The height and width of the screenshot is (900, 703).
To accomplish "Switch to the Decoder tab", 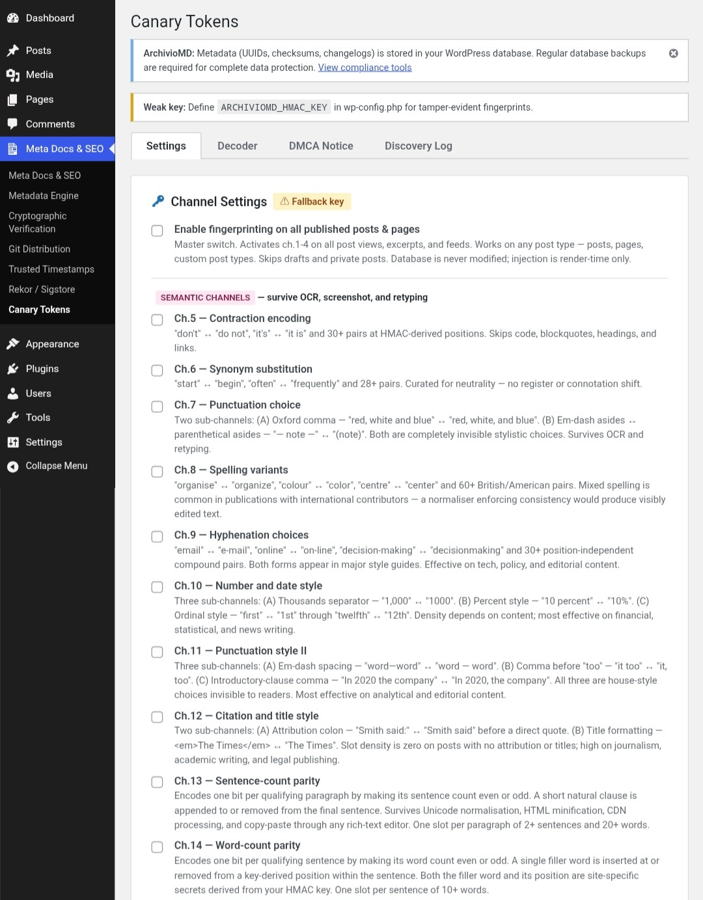I will tap(237, 146).
